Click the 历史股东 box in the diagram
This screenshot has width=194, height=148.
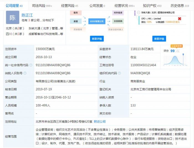tap(78, 30)
